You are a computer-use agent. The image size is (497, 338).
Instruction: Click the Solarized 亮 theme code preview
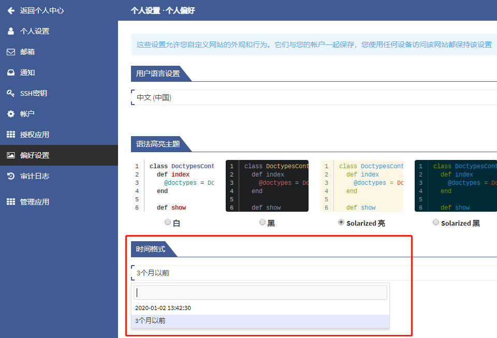click(362, 186)
